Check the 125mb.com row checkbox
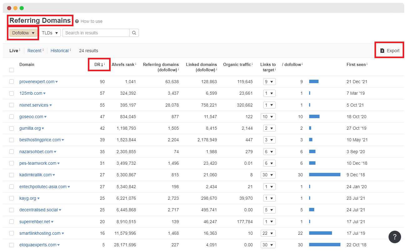The height and width of the screenshot is (251, 407). [12, 93]
